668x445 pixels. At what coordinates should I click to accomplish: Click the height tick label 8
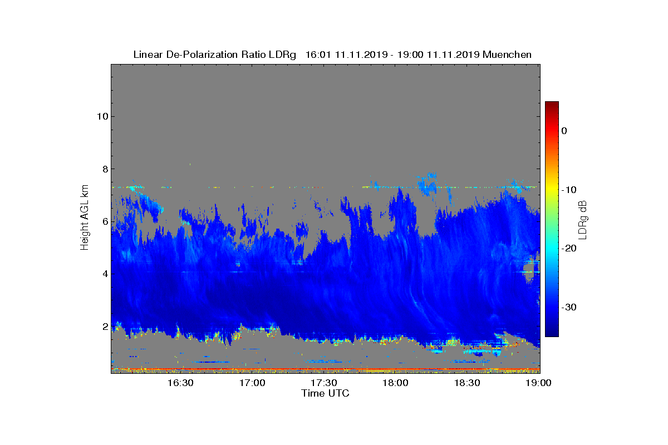105,169
